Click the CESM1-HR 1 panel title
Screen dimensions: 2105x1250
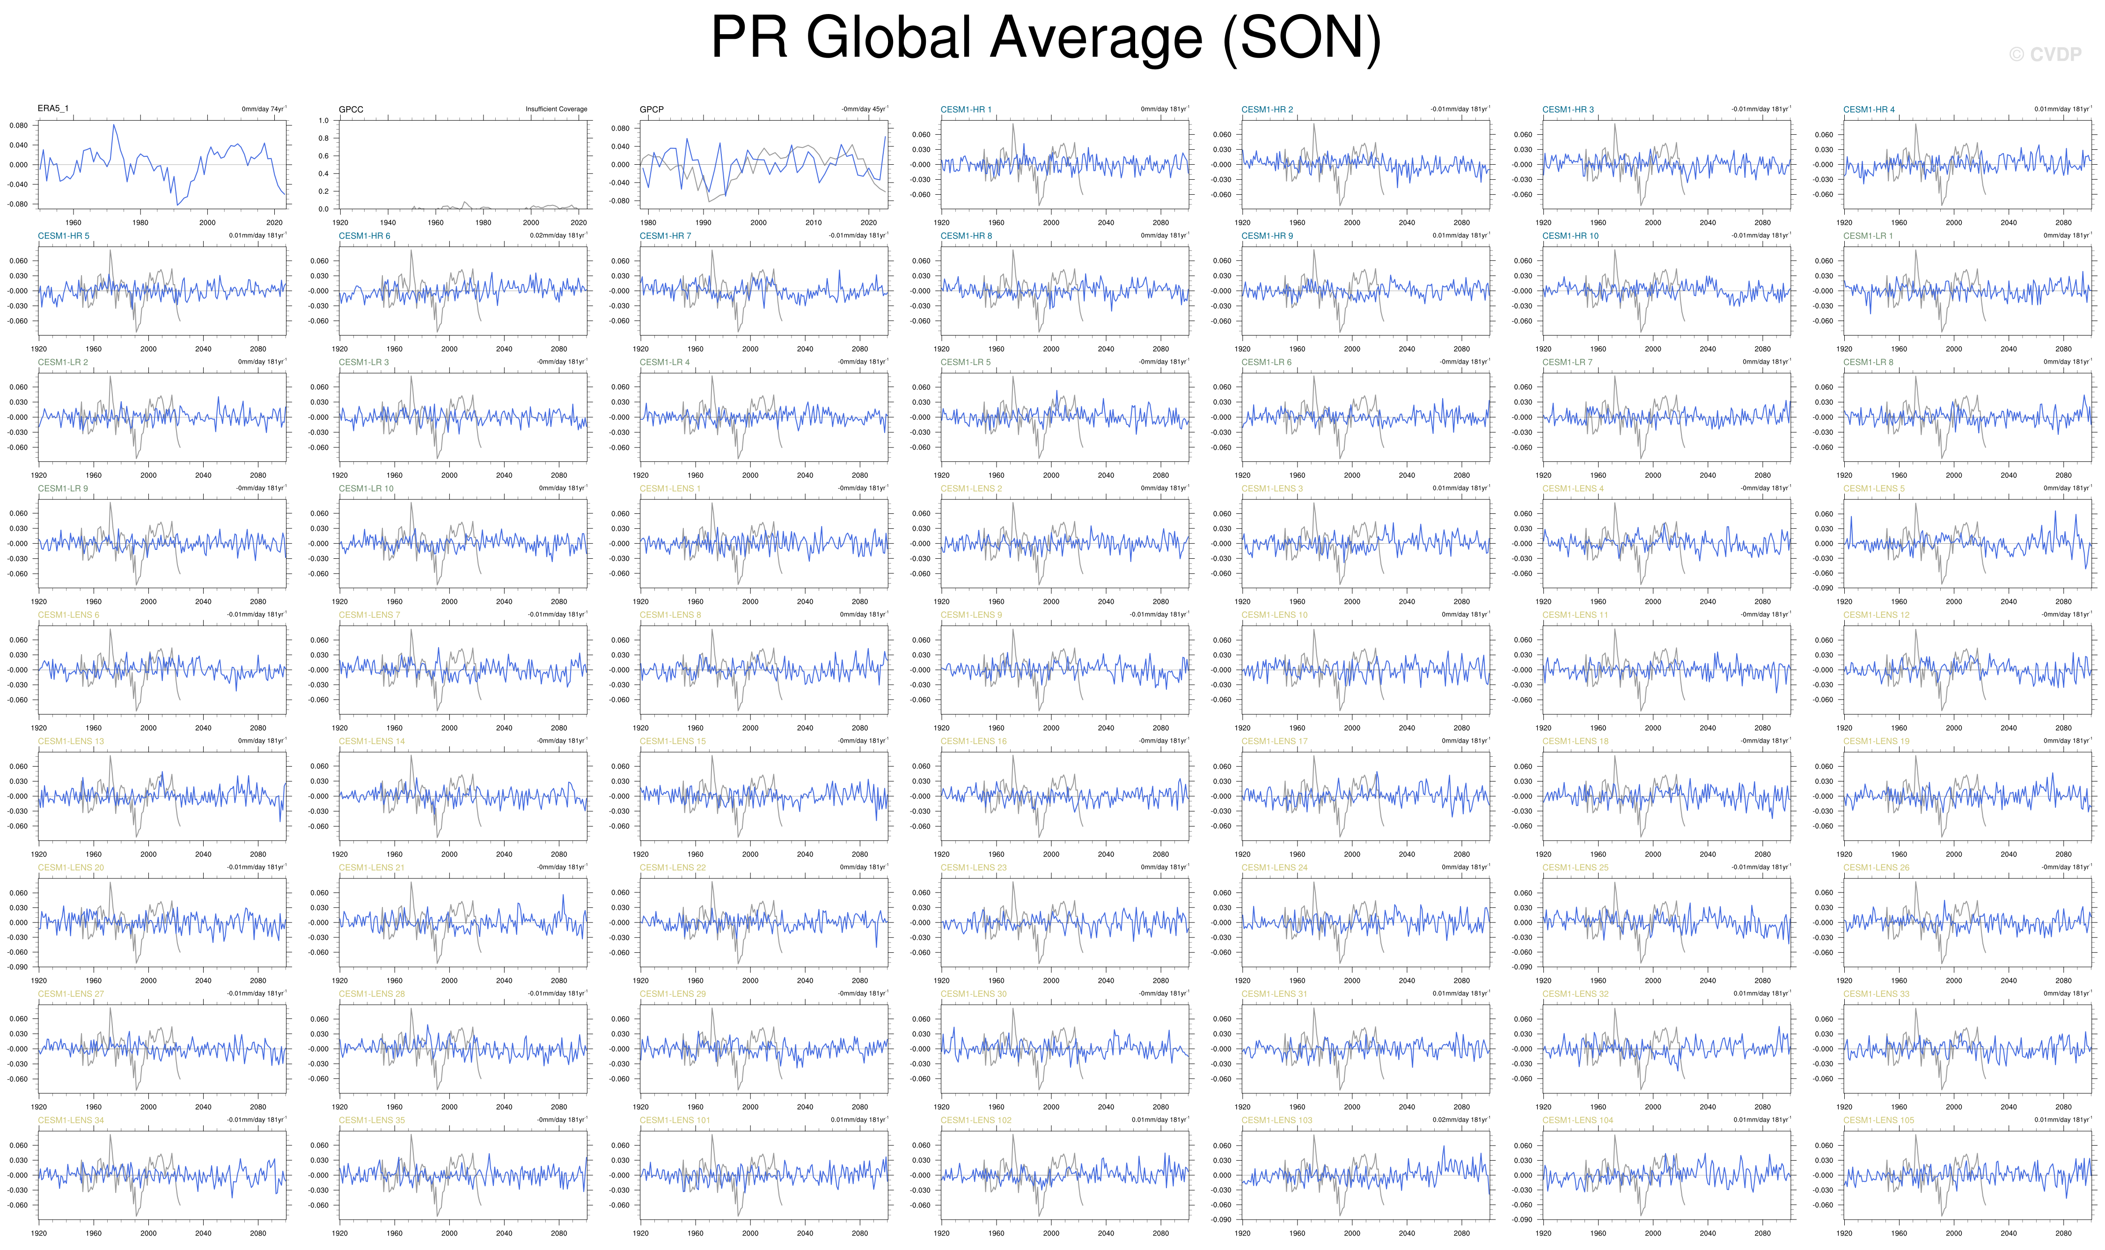(x=965, y=110)
